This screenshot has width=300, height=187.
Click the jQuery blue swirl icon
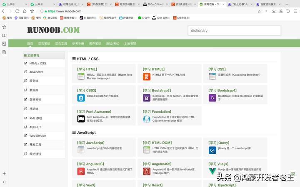(x=212, y=150)
